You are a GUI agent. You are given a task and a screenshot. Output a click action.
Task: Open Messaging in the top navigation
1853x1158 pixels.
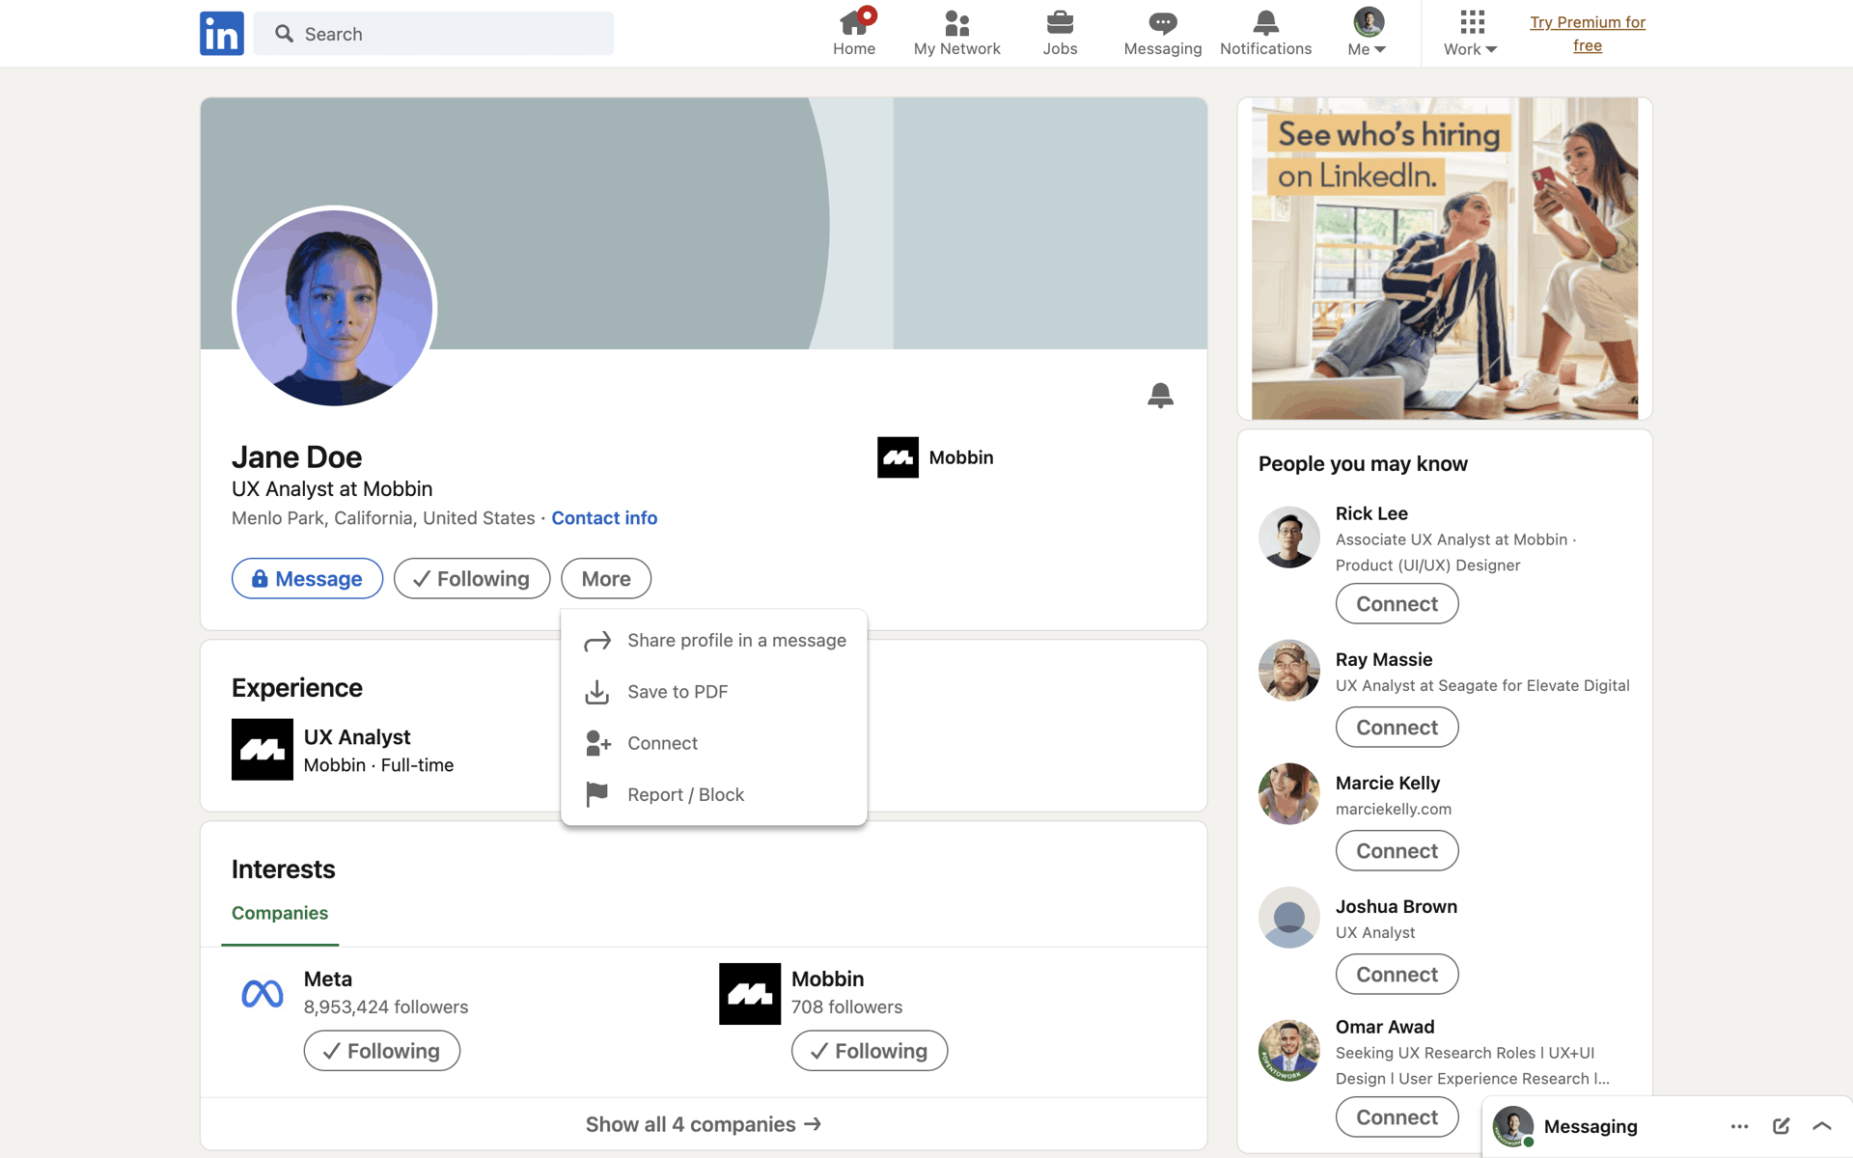[x=1162, y=33]
